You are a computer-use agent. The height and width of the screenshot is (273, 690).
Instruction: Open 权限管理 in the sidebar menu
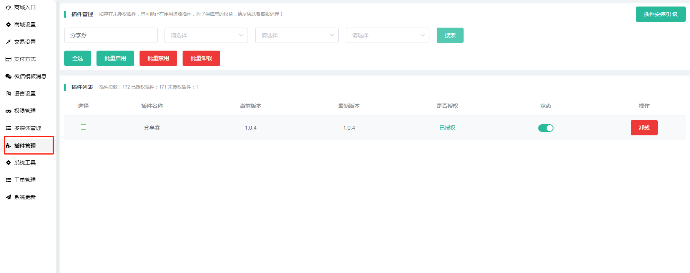click(x=25, y=111)
